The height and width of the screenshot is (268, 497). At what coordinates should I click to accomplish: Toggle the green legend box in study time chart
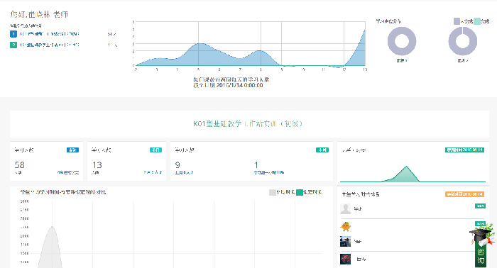tap(299, 192)
